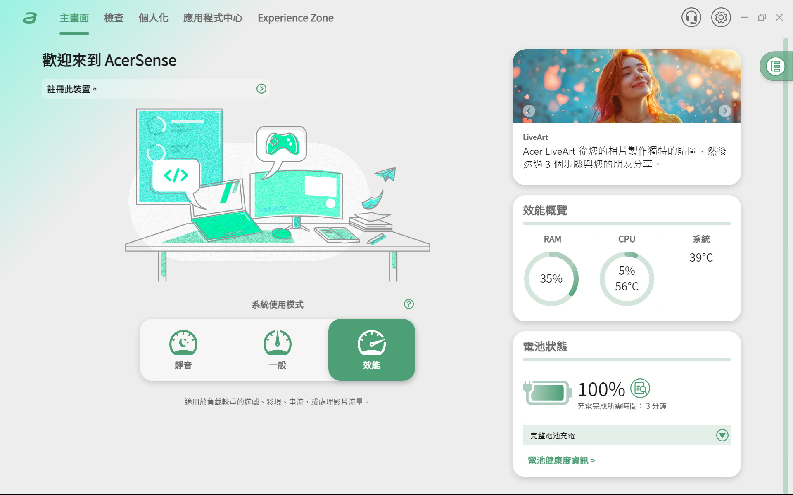Open the headset support icon

coord(691,17)
